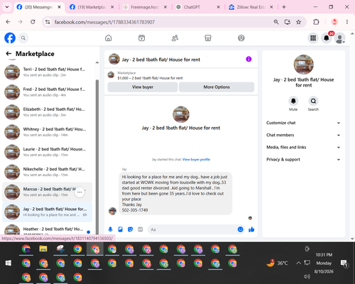Expand Media, files and links section
The image size is (355, 284).
[x=303, y=147]
